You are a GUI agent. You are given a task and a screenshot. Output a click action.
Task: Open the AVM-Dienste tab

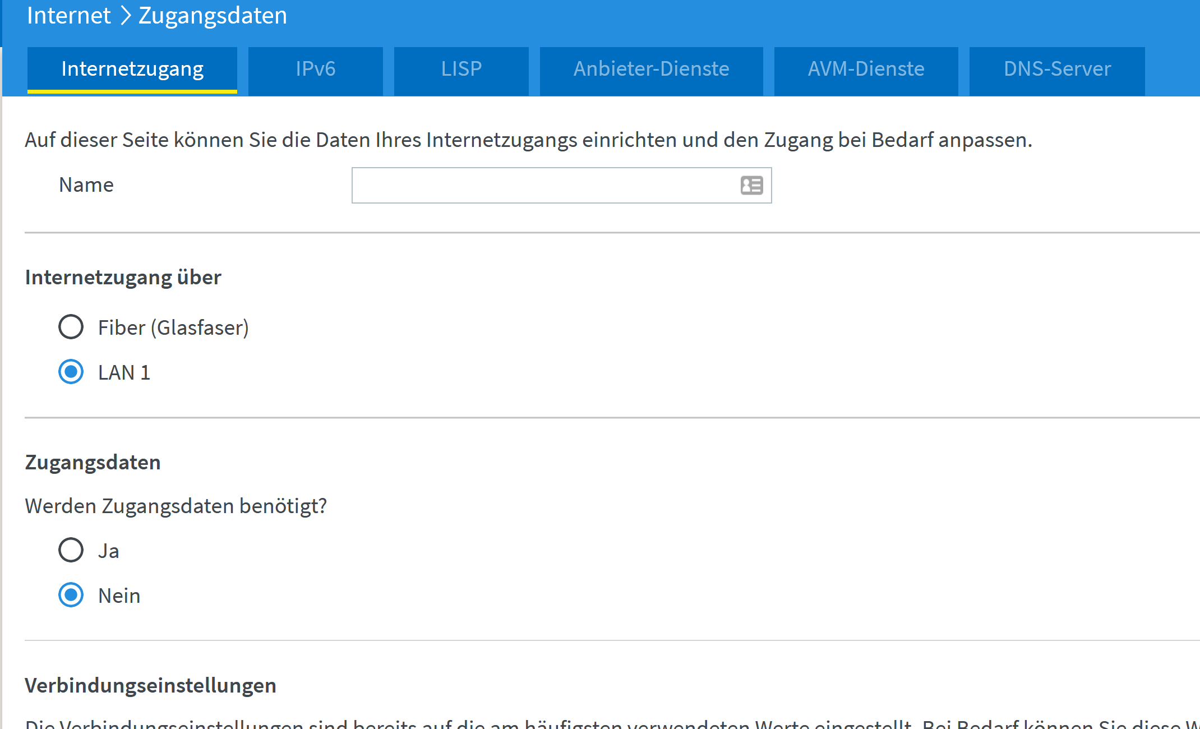[866, 70]
